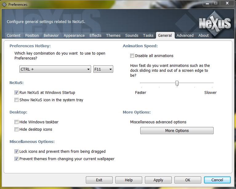
Task: Switch to the Content tab
Action: [14, 35]
